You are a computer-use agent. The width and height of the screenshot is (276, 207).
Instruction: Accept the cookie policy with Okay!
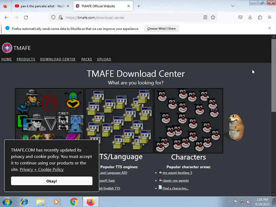point(51,181)
